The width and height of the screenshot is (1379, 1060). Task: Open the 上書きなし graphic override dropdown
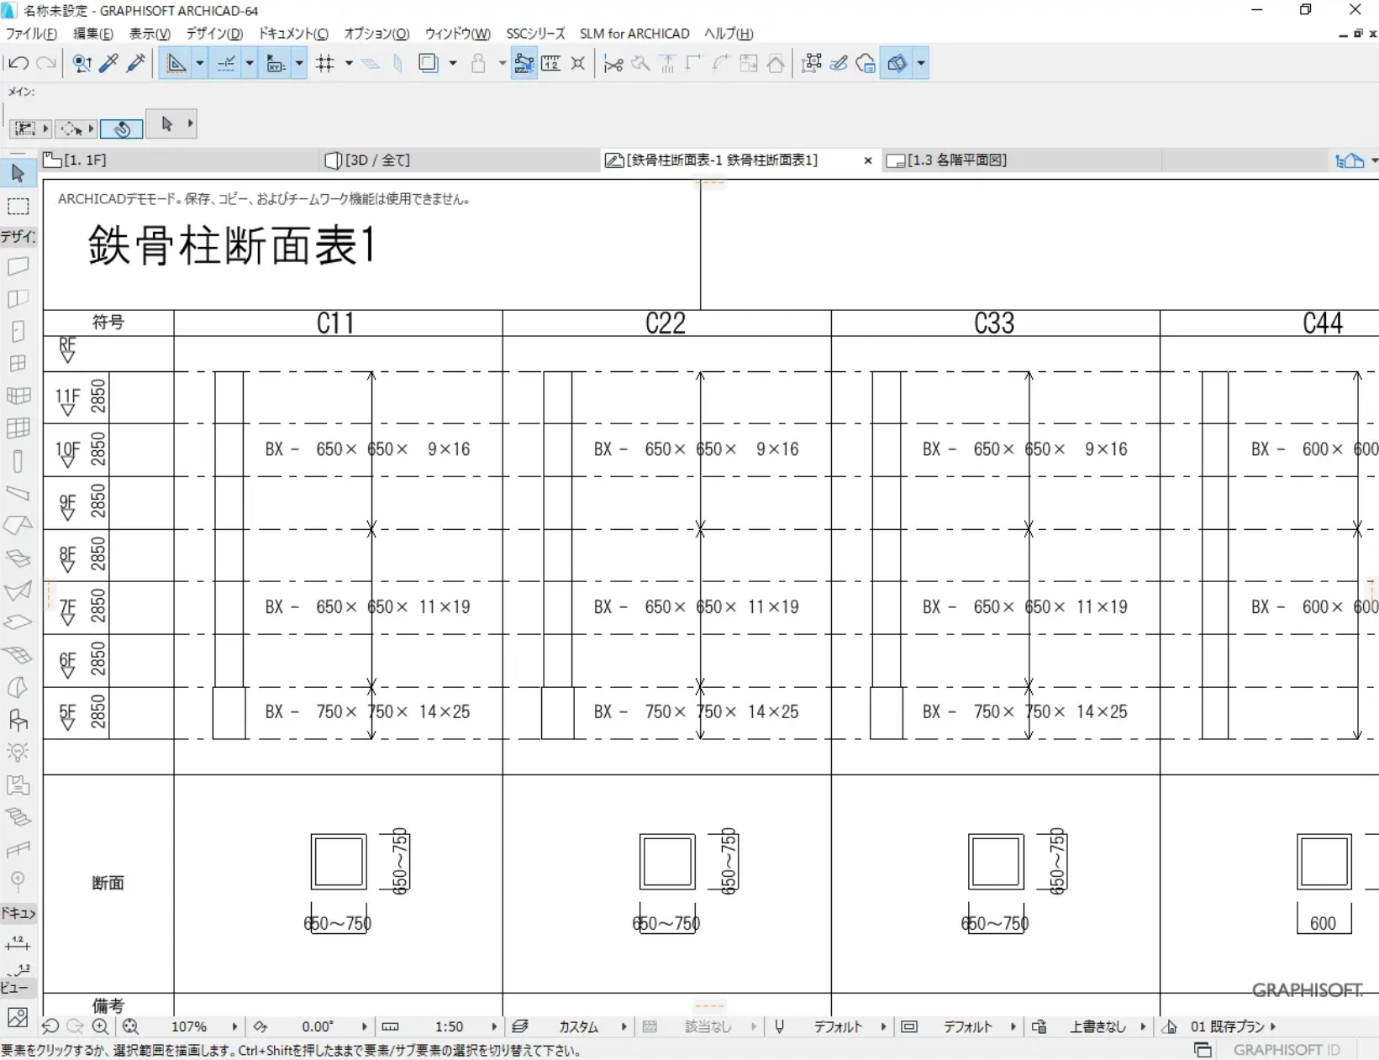1143,1026
